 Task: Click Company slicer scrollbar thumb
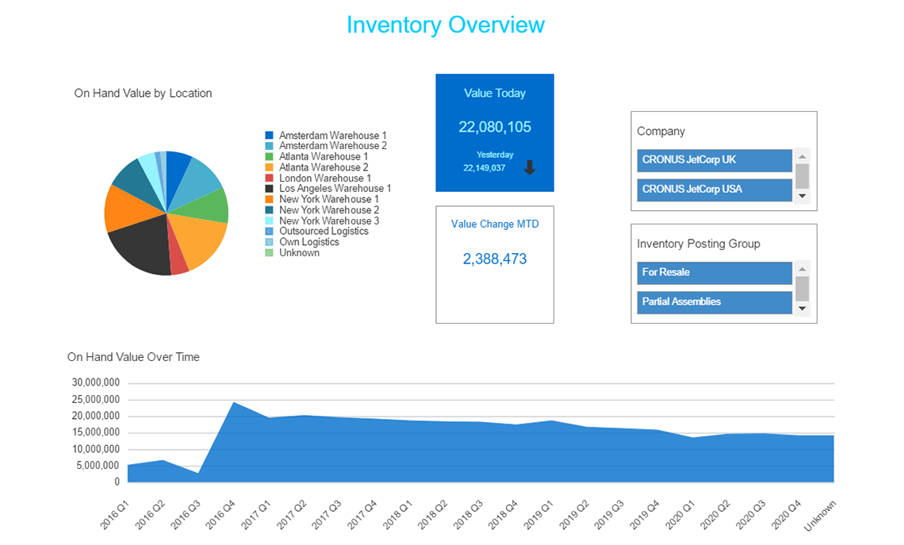802,176
